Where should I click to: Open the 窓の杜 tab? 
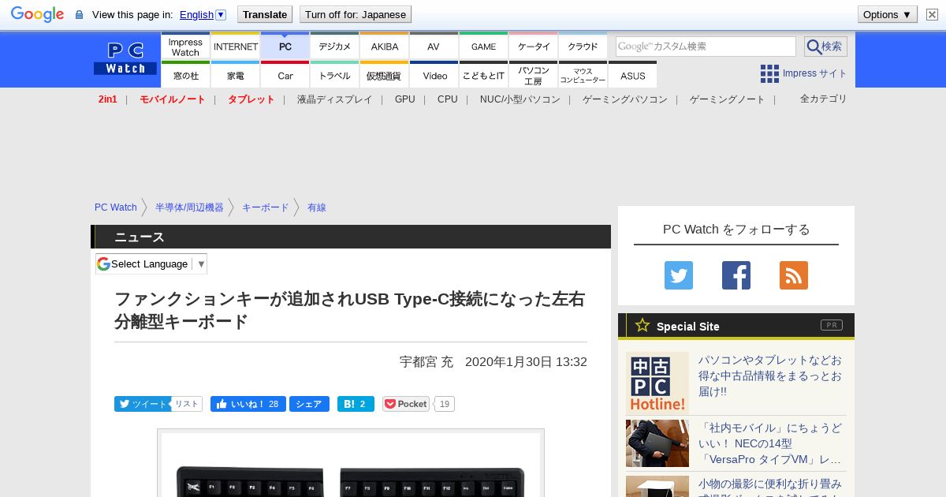point(185,75)
